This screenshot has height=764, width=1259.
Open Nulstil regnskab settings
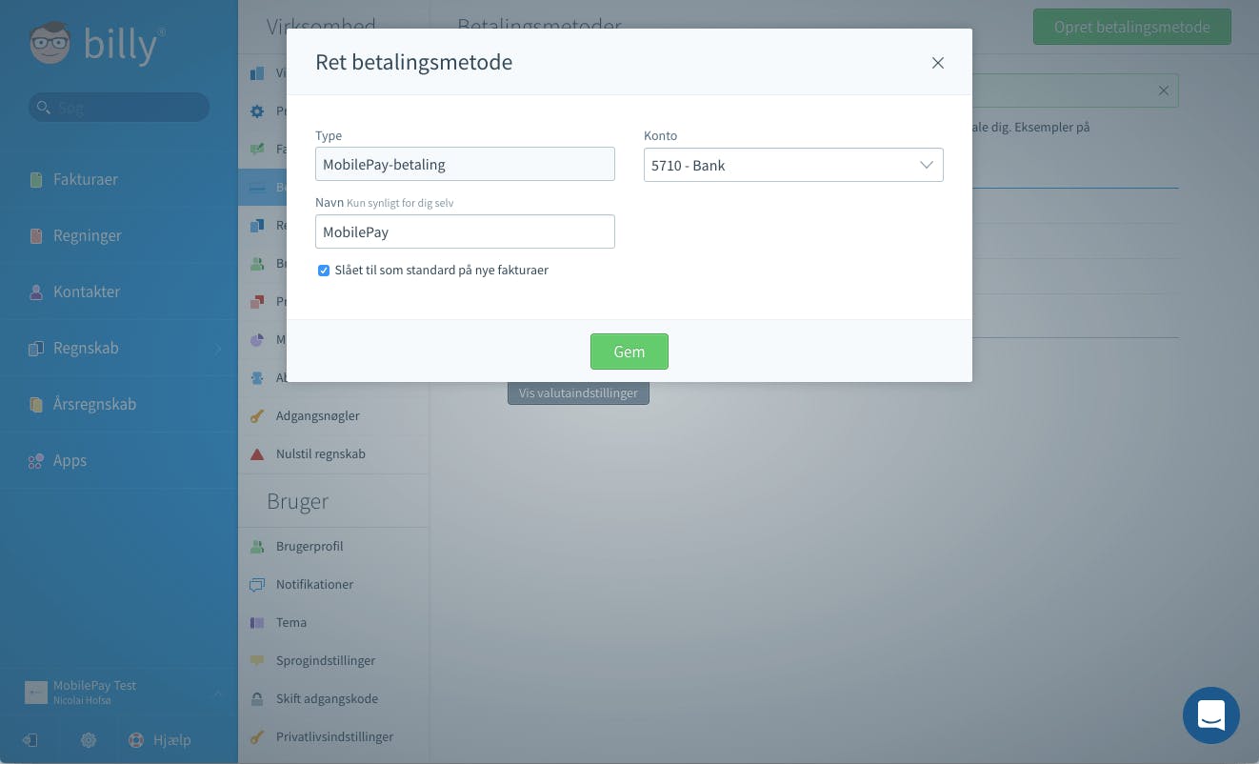point(321,453)
